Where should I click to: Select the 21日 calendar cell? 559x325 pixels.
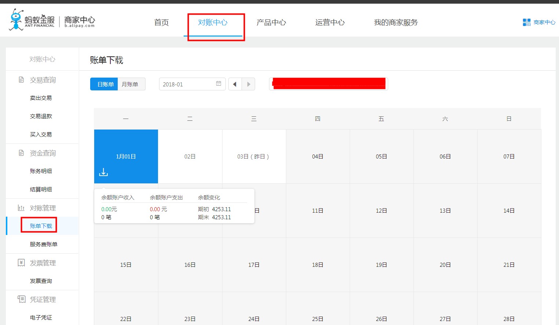[x=509, y=265]
